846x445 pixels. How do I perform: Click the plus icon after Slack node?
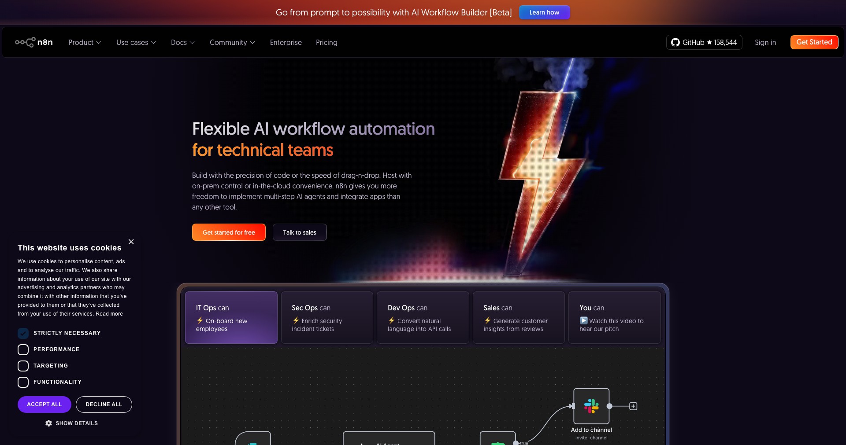pos(633,406)
